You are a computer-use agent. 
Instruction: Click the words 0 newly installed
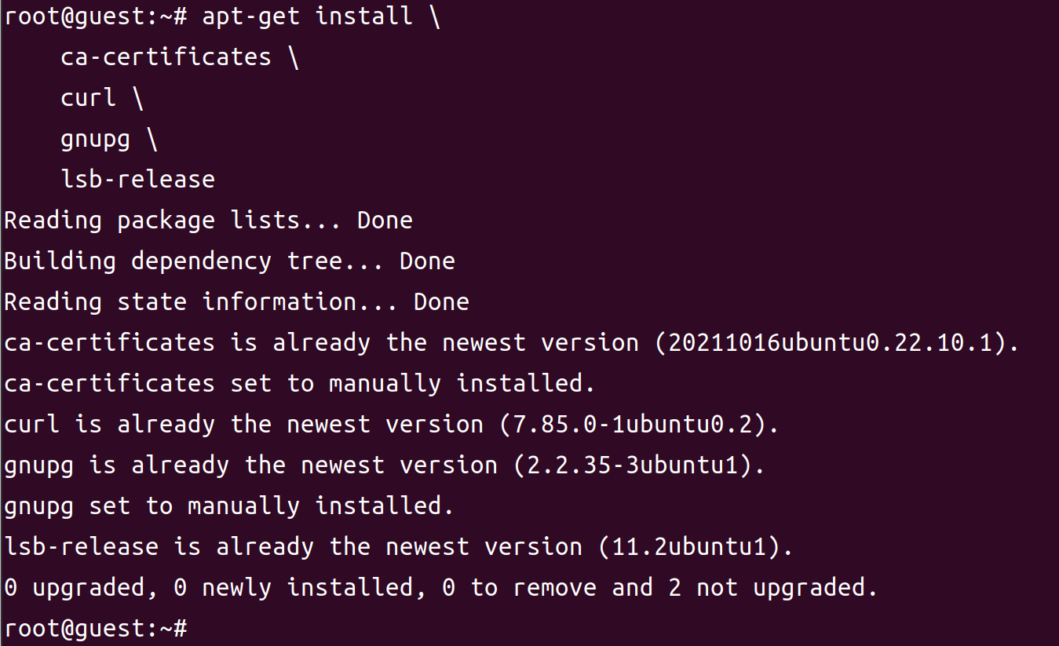[300, 588]
